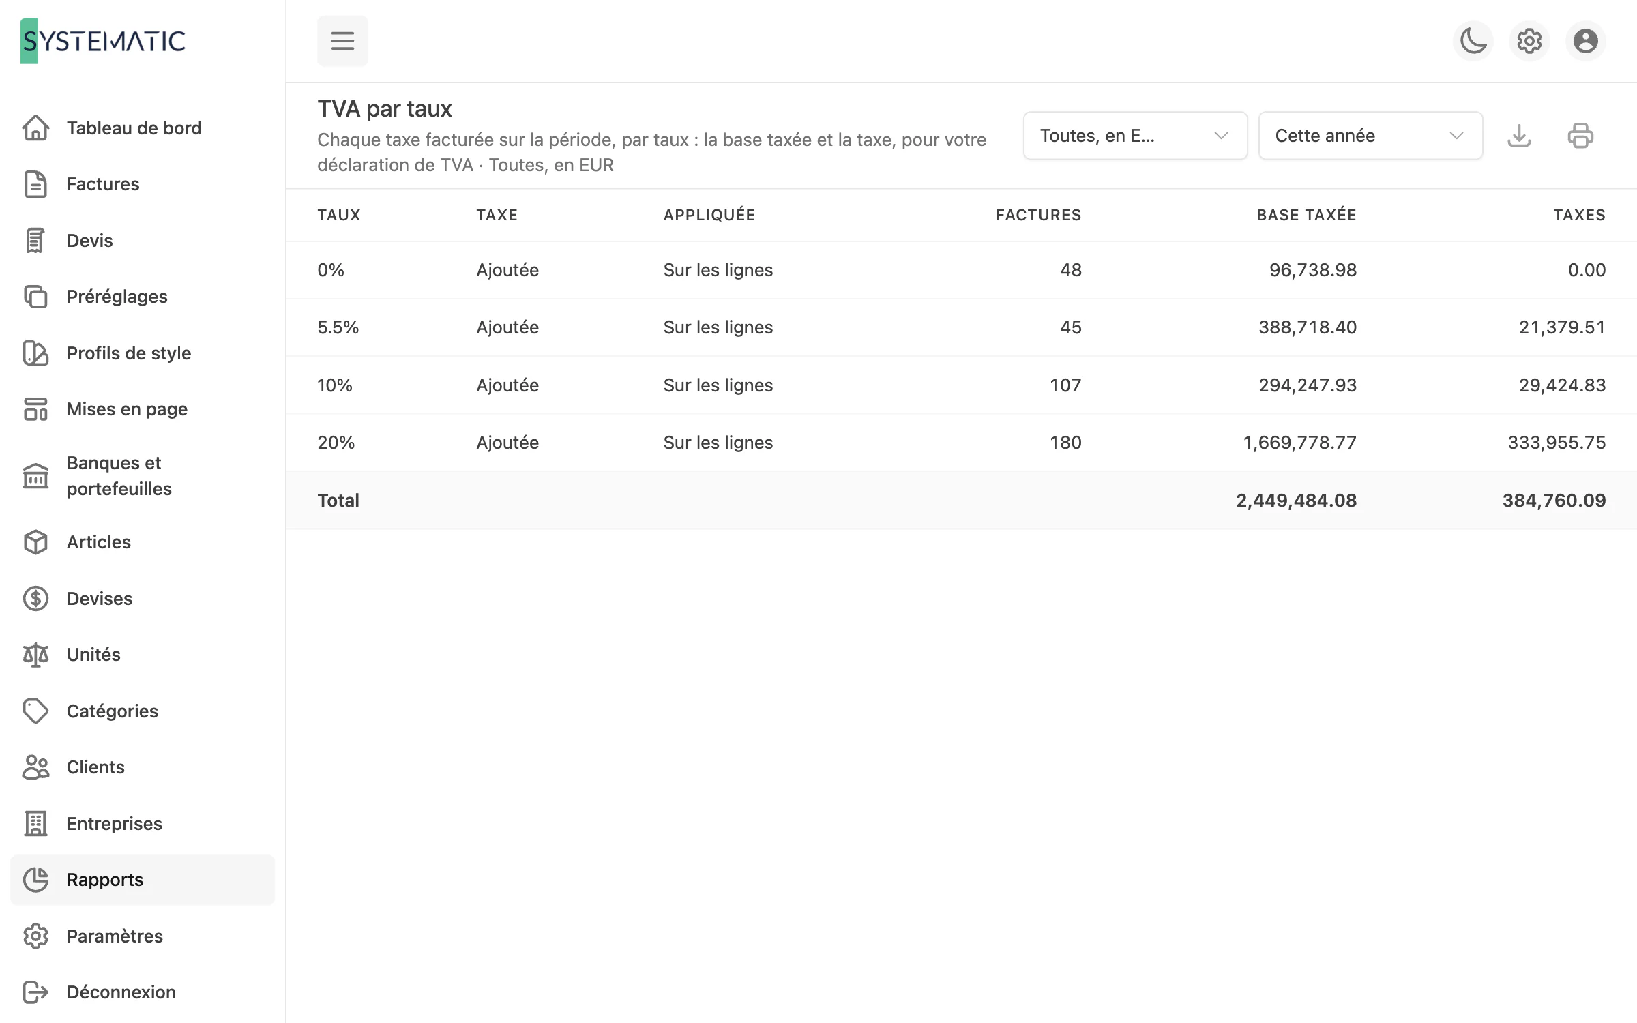Click the TAUX column header
Screen dimensions: 1637x1023
tap(339, 215)
